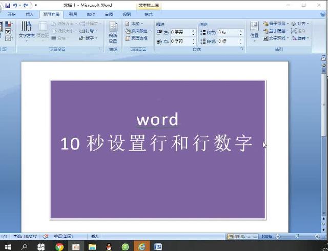Click spacing before spinner arrows

click(241, 32)
